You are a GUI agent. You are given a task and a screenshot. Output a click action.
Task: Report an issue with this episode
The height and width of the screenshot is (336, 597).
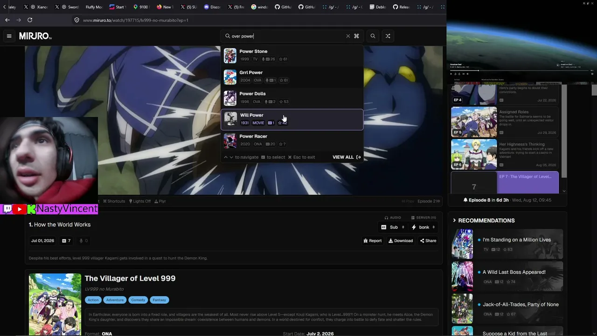tap(373, 241)
